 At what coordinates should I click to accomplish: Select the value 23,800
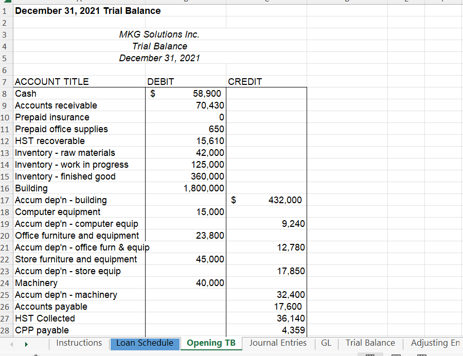click(x=186, y=236)
